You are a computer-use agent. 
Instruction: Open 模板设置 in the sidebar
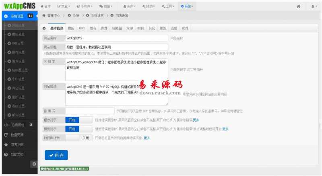18,34
